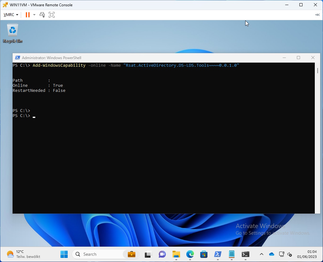323x262 pixels.
Task: Collapse the VMRC toolbar chevrons
Action: (317, 15)
